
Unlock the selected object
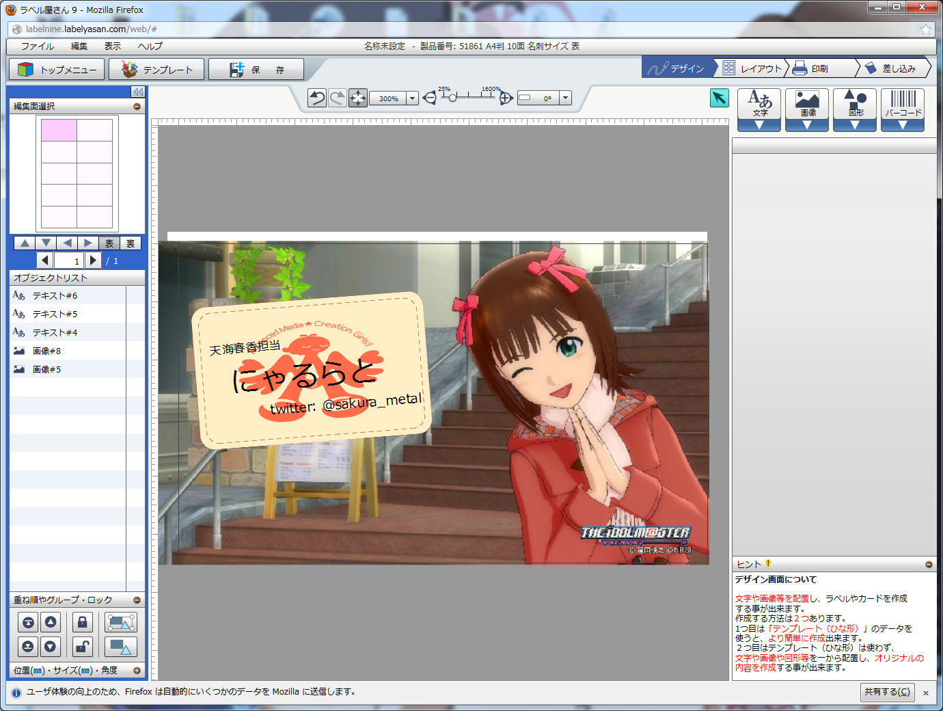point(82,646)
